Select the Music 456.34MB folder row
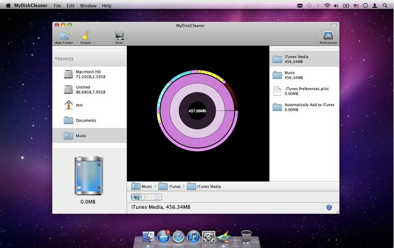This screenshot has height=248, width=394. 304,75
